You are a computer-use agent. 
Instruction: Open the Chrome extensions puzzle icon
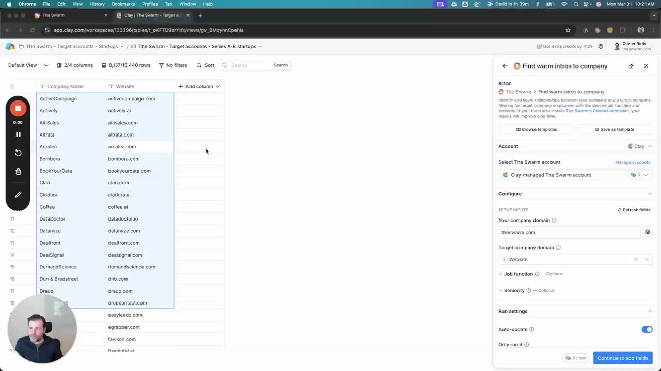pos(623,30)
